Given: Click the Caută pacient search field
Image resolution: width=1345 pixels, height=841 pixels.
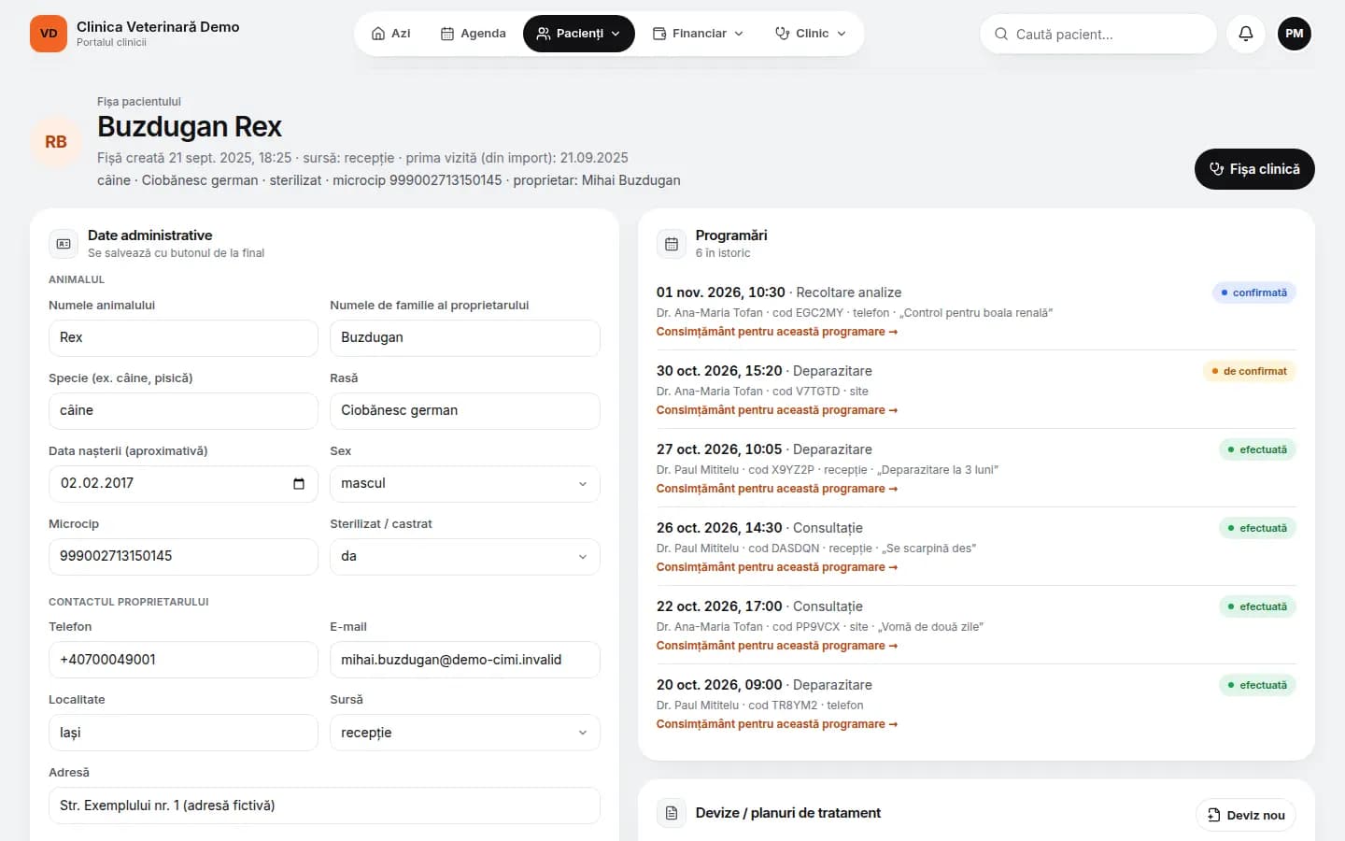Looking at the screenshot, I should coord(1098,34).
